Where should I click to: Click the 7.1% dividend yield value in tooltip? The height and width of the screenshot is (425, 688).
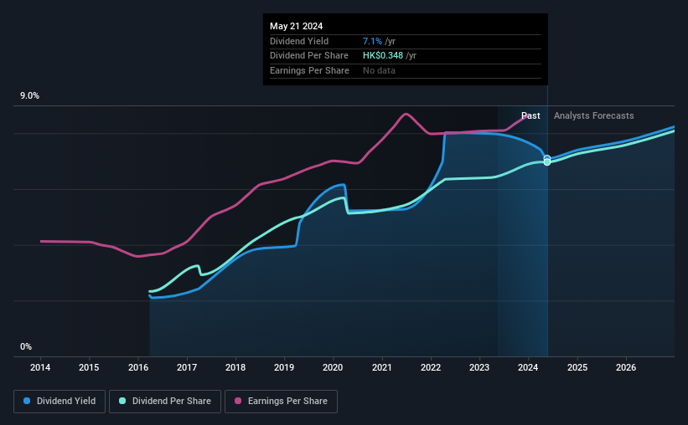point(372,41)
